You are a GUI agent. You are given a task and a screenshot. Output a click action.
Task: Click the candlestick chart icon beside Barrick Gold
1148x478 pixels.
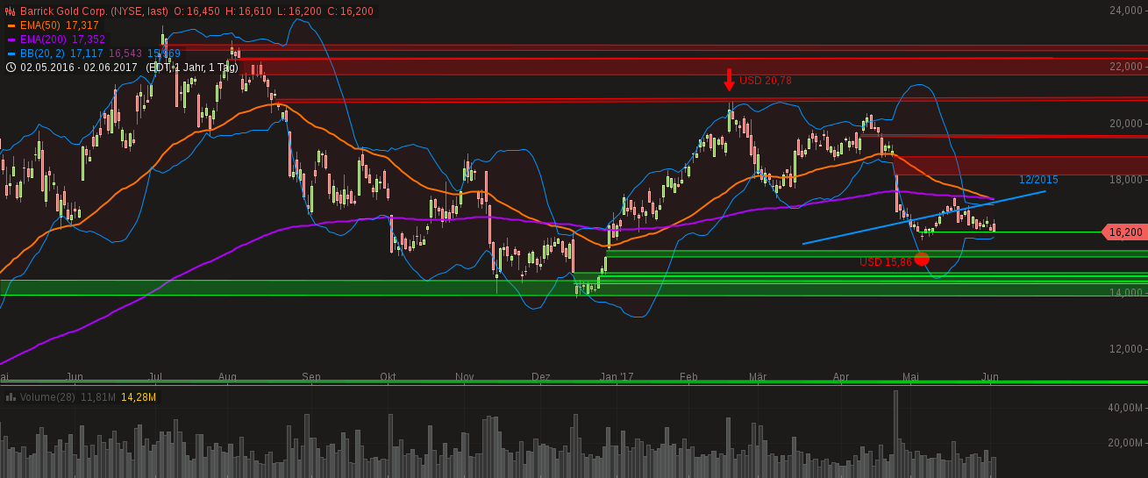[x=11, y=11]
